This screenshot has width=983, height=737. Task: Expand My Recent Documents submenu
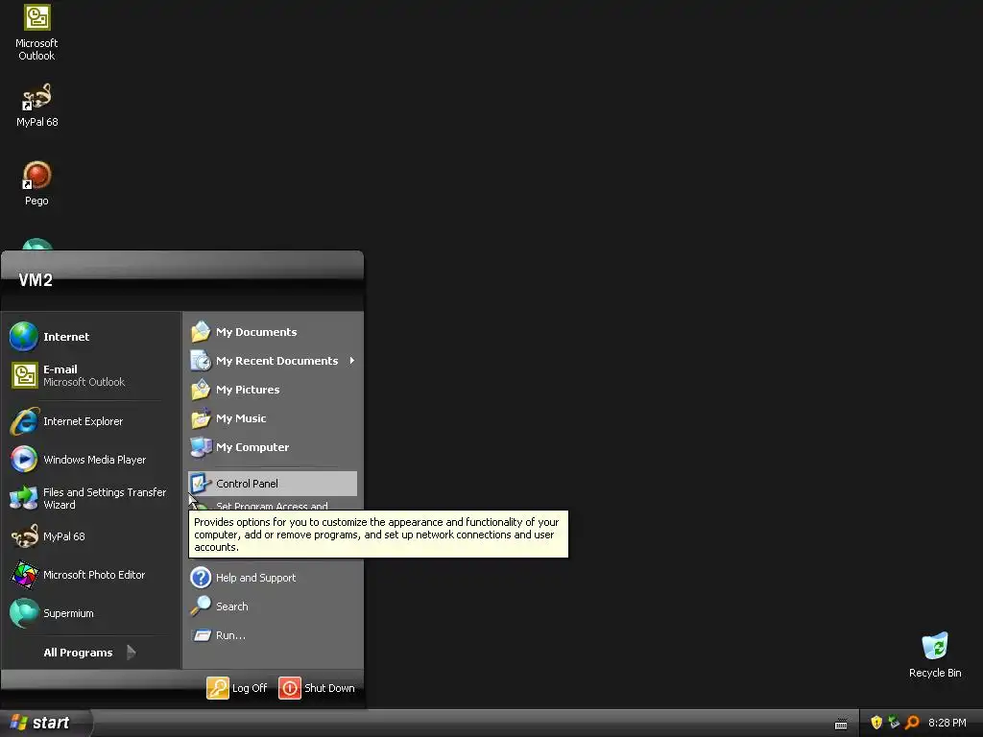coord(272,361)
